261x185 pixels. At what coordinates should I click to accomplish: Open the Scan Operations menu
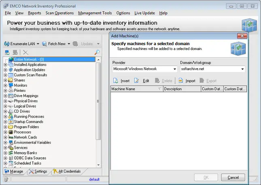pos(59,13)
